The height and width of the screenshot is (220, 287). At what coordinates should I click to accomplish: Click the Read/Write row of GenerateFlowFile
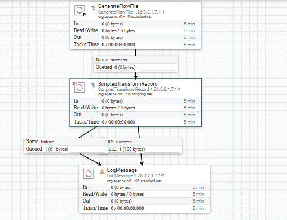point(135,30)
